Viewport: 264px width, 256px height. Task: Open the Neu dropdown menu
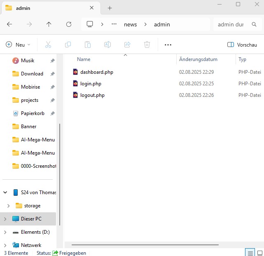coord(18,45)
